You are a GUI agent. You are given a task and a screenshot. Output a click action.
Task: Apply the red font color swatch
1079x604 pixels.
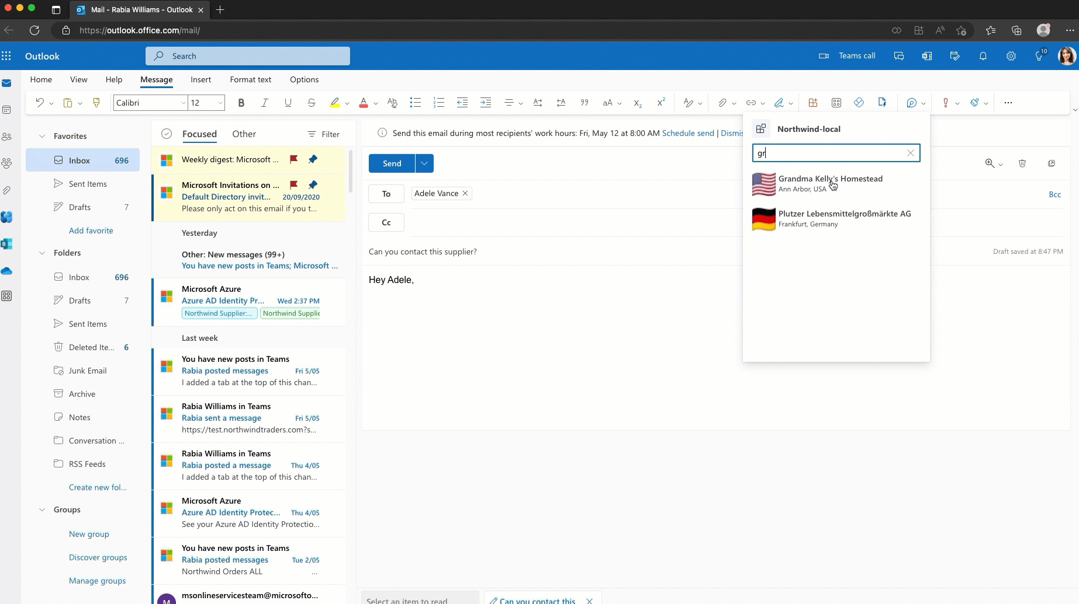364,103
